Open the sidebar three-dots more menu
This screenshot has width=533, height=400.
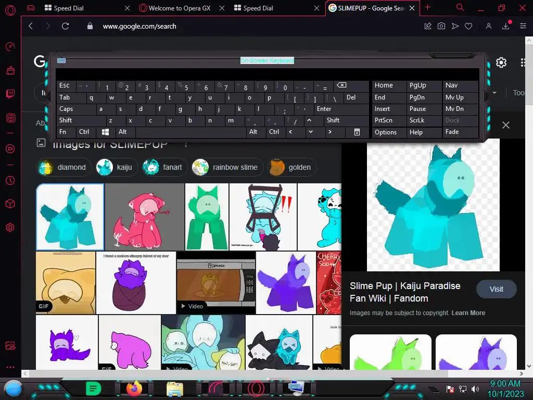(10, 367)
